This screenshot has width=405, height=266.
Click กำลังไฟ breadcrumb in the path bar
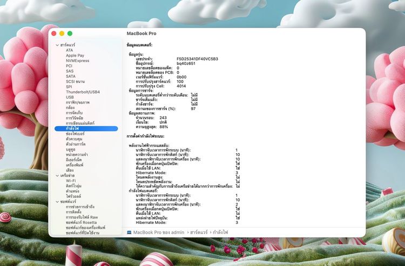coord(220,233)
